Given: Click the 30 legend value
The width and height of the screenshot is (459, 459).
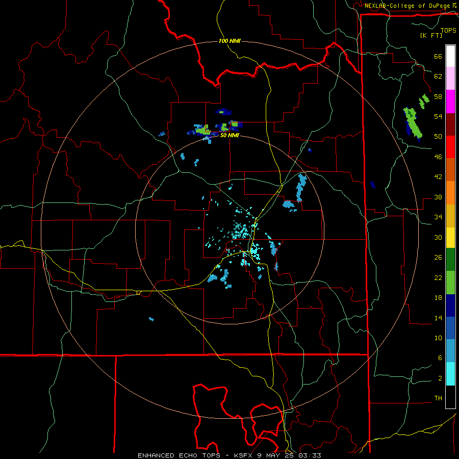Looking at the screenshot, I should (438, 237).
